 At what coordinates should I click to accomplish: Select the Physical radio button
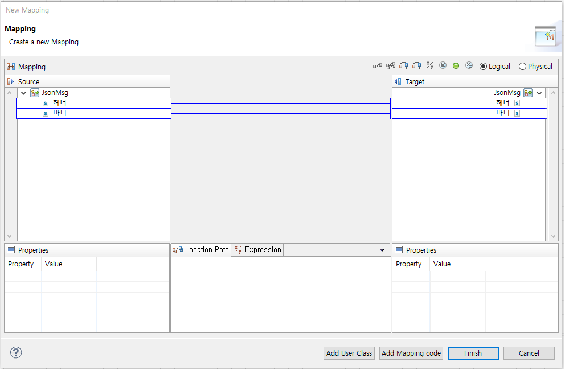pyautogui.click(x=522, y=66)
